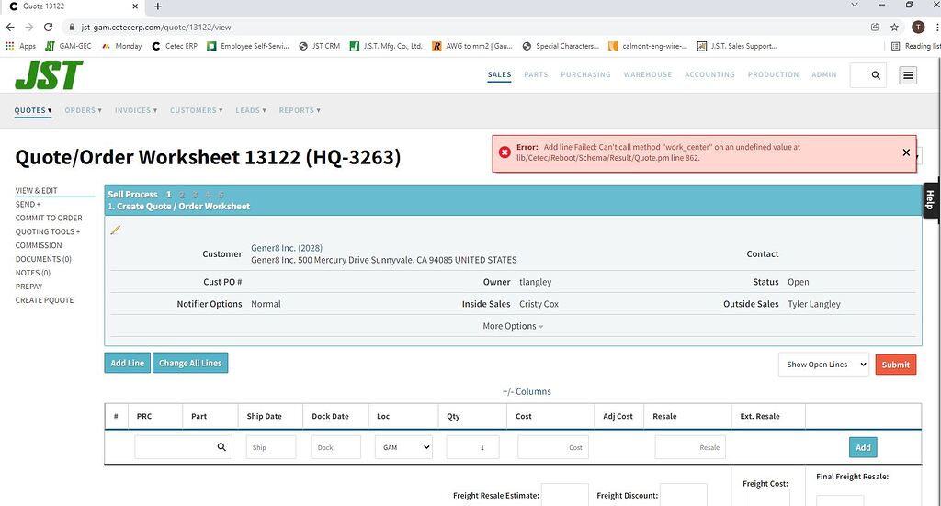Open the Customers dropdown menu
The height and width of the screenshot is (506, 941).
[197, 110]
